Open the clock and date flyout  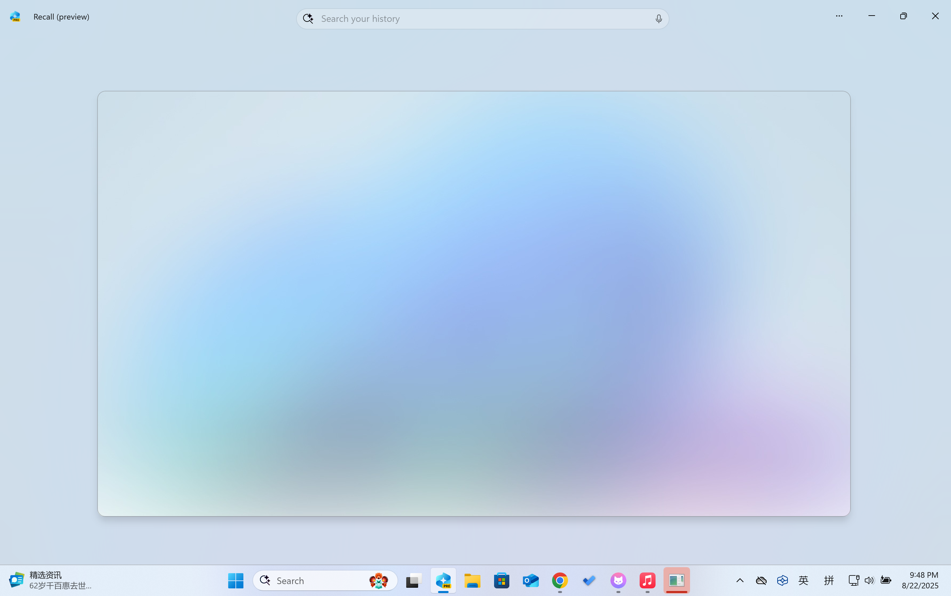pyautogui.click(x=920, y=580)
